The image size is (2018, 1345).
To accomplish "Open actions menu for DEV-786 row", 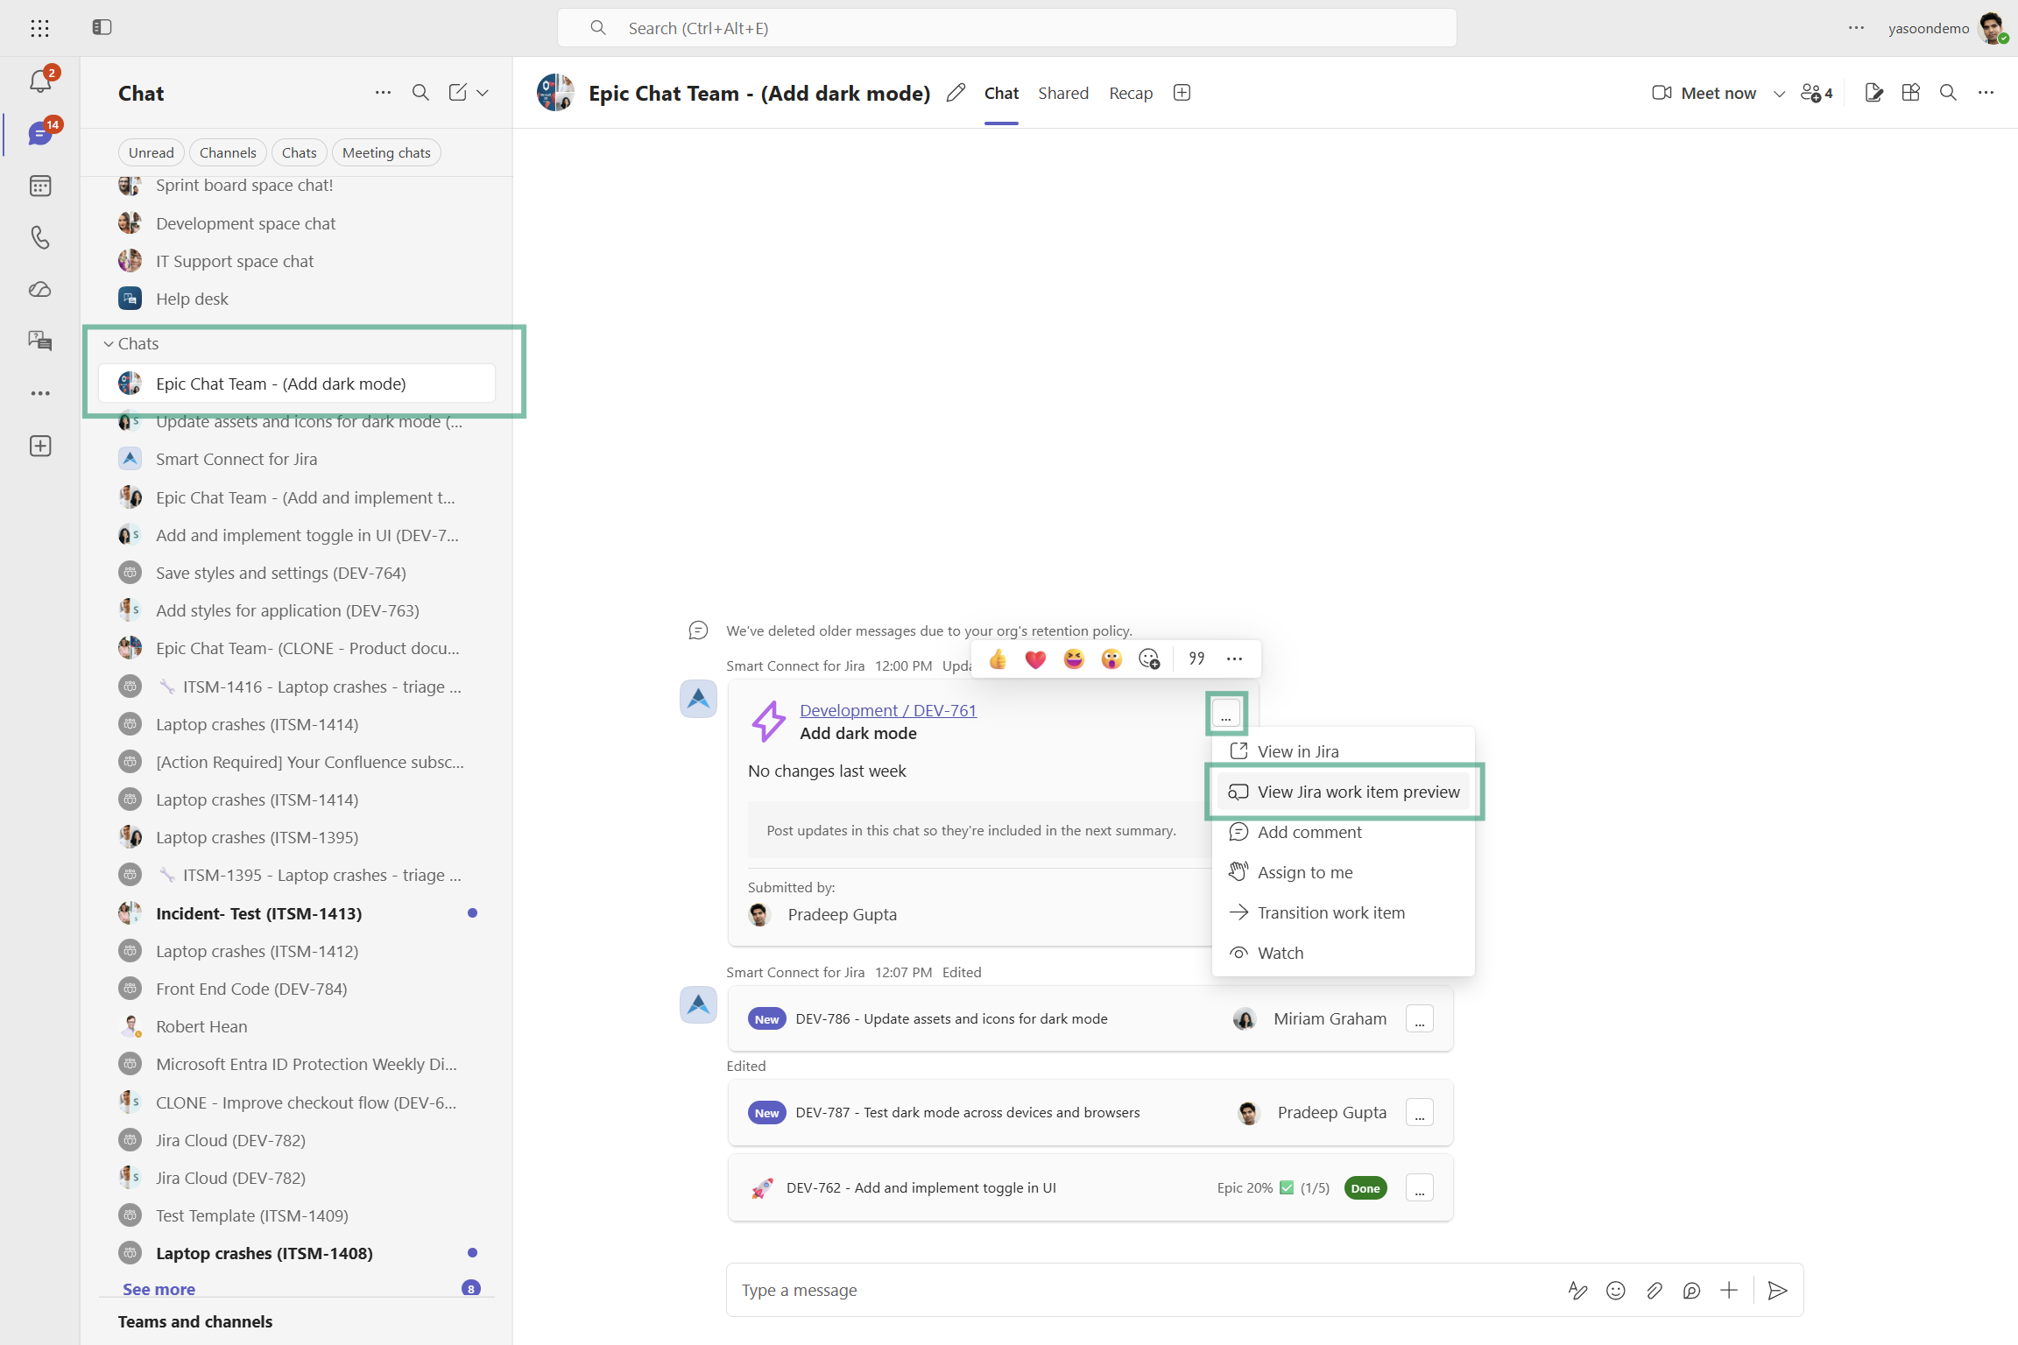I will click(x=1420, y=1019).
